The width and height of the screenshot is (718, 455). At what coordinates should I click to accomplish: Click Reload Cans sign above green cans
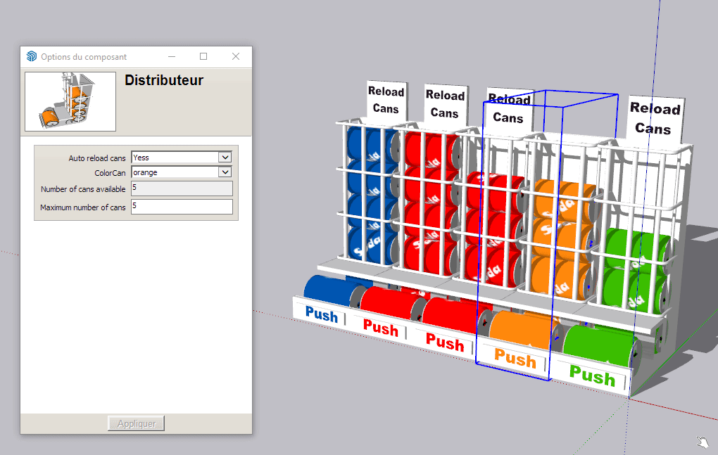(654, 117)
